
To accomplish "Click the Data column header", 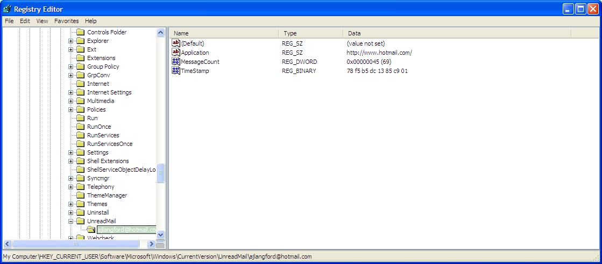I will click(x=456, y=33).
